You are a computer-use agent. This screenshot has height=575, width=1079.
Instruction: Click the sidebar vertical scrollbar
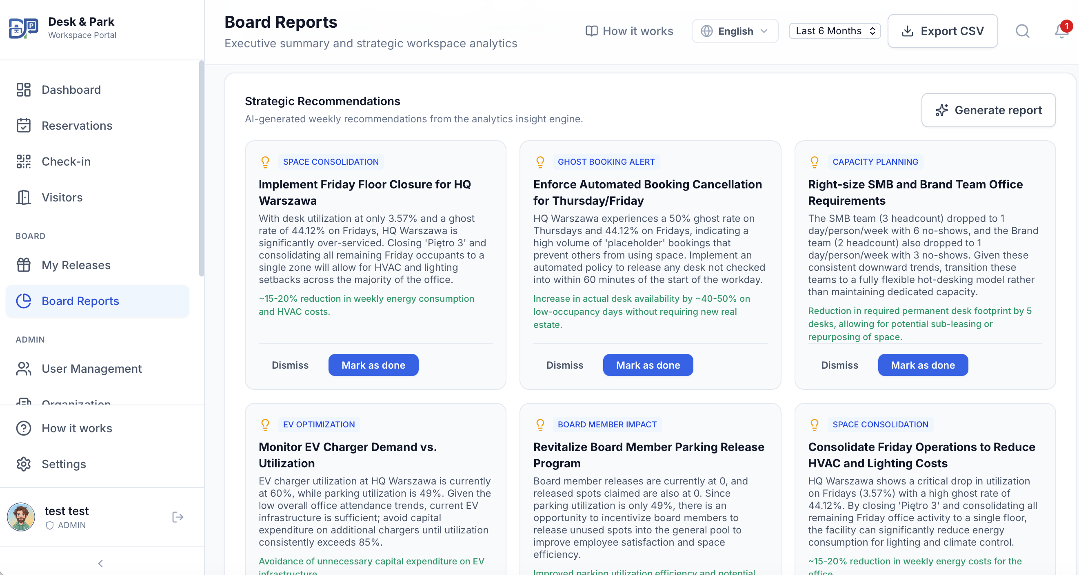pyautogui.click(x=202, y=168)
